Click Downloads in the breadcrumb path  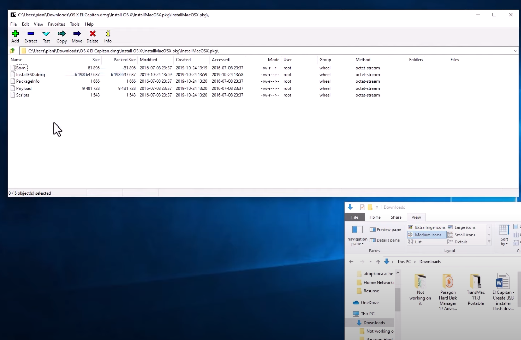coord(430,262)
